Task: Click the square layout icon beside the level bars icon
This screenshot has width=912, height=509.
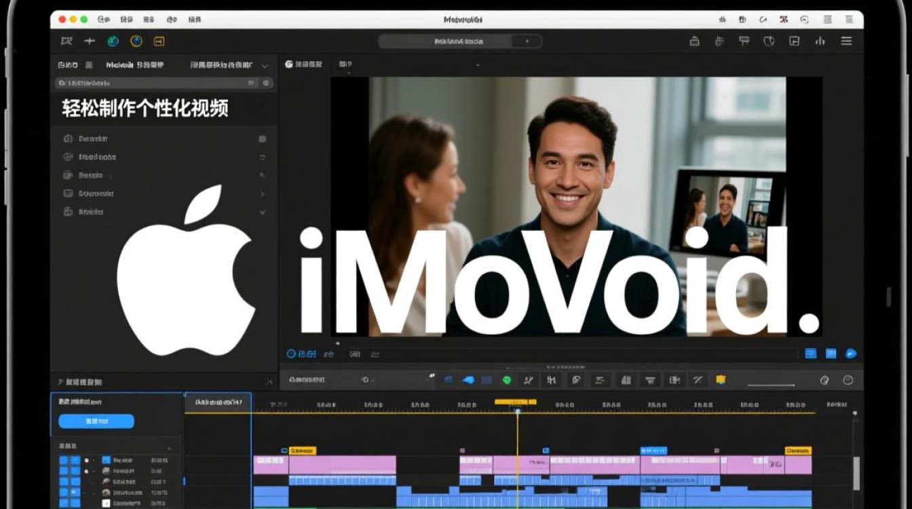Action: point(795,41)
